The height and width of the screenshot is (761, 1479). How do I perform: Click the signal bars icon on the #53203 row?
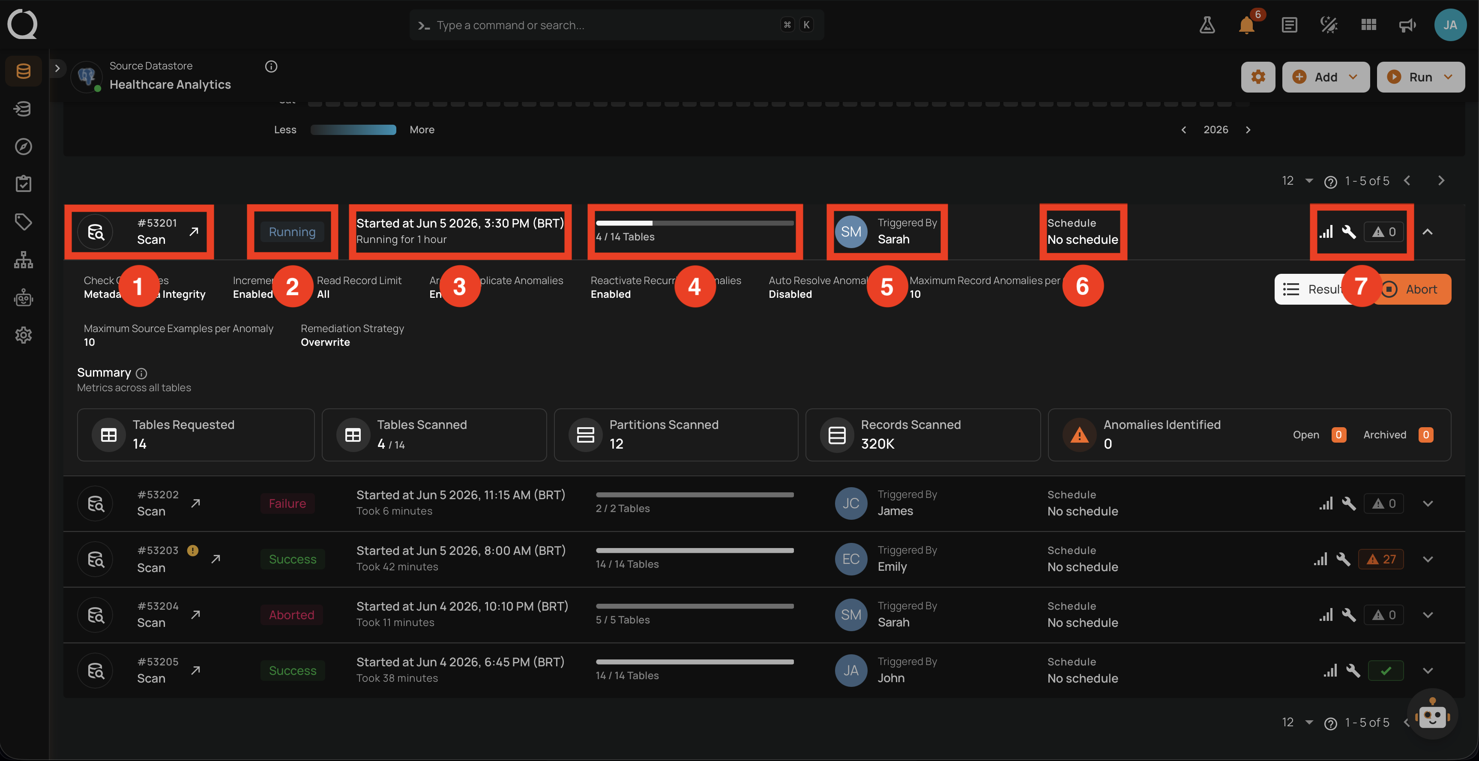(x=1320, y=559)
